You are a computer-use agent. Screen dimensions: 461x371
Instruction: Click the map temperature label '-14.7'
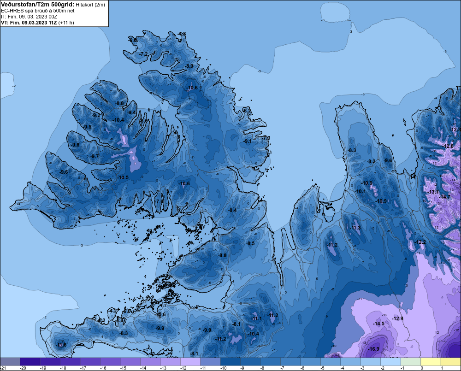click(x=444, y=197)
